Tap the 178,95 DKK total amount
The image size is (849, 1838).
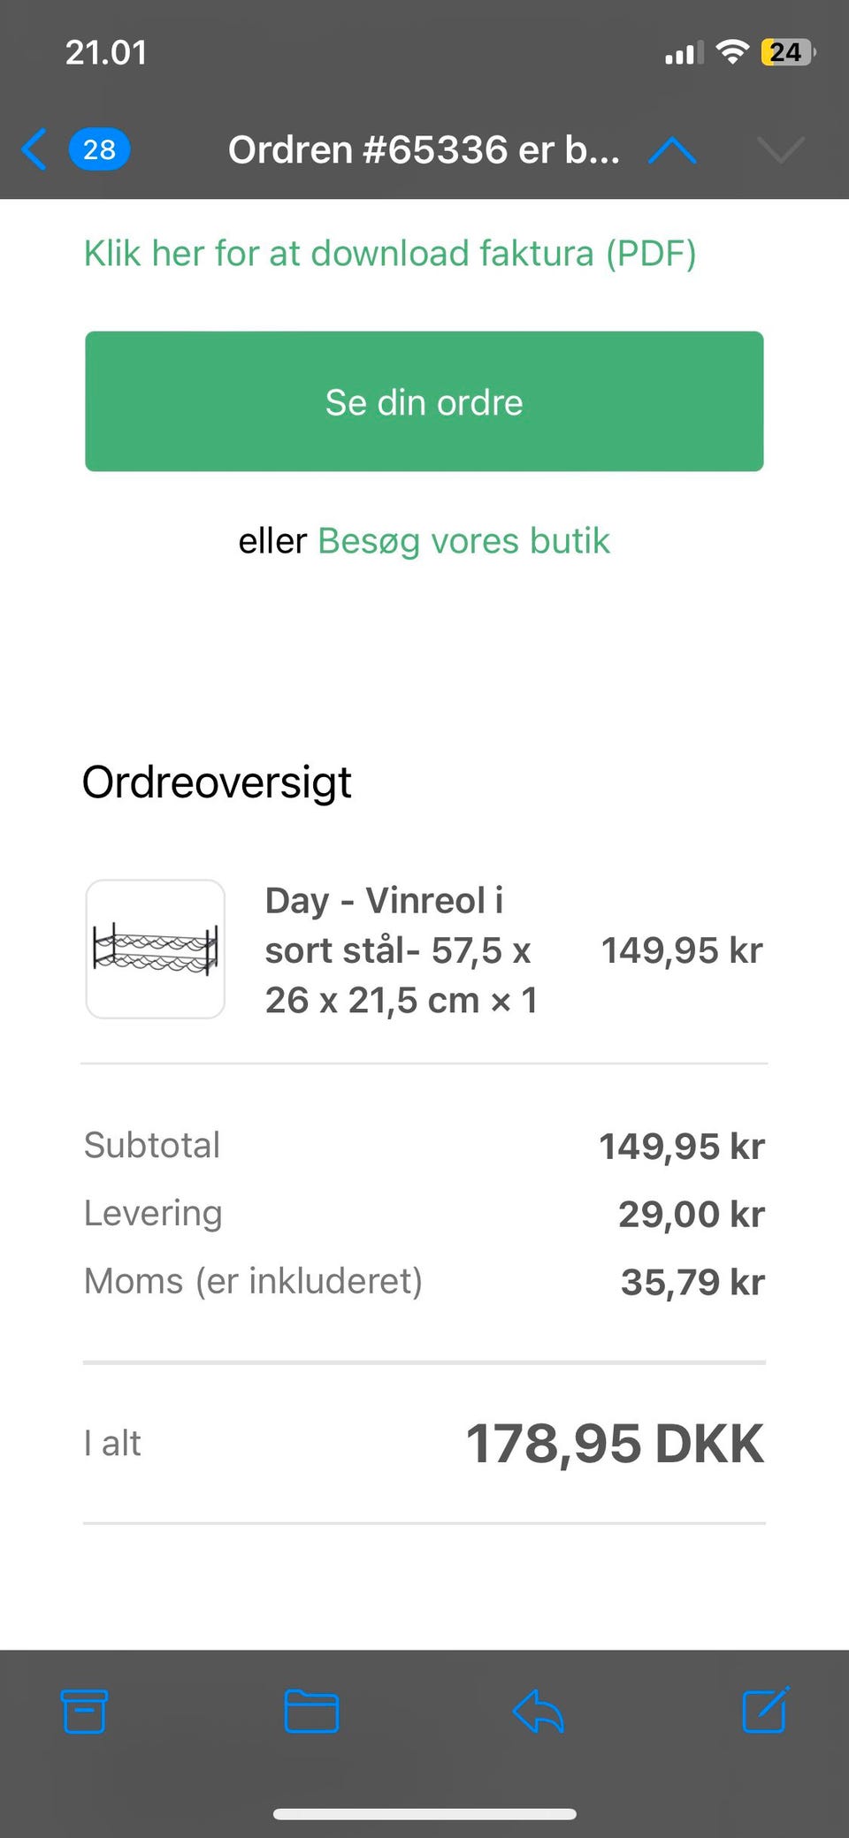pyautogui.click(x=615, y=1444)
